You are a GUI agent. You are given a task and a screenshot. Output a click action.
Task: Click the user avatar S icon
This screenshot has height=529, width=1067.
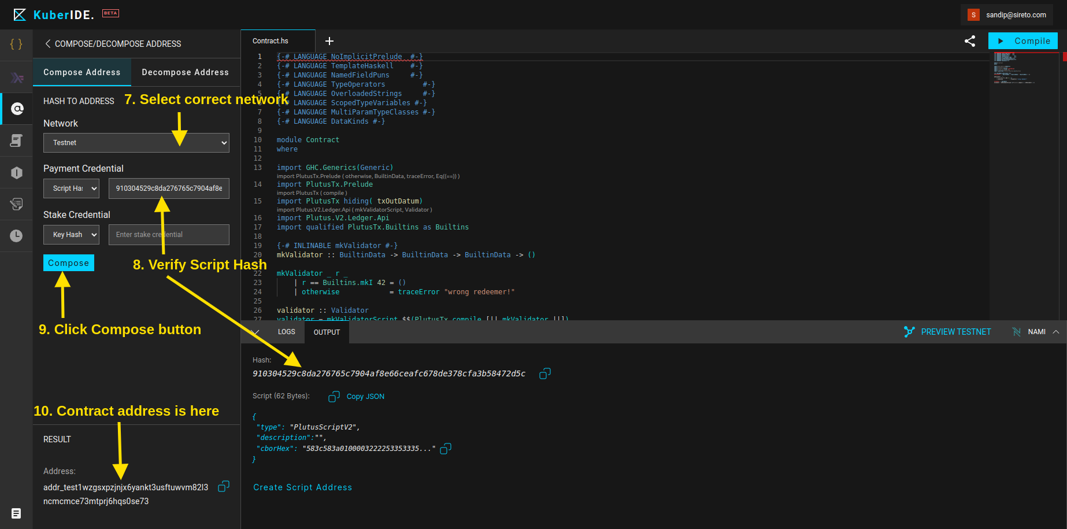[x=974, y=15]
